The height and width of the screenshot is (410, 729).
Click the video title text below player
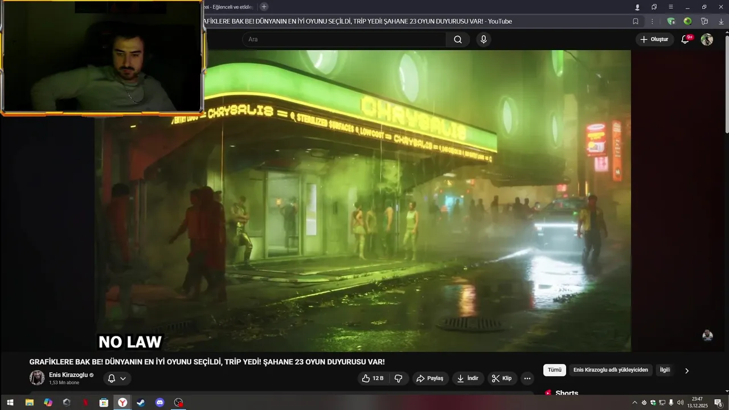click(x=207, y=362)
